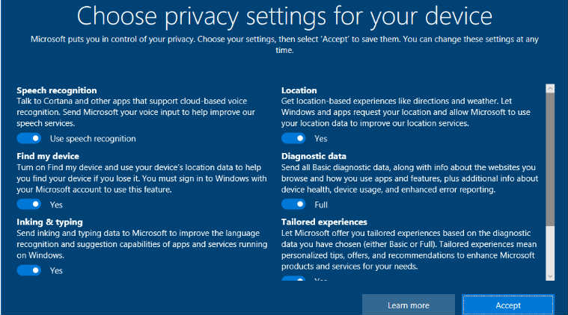
Task: Click the 'Full' label beside Diagnostic toggle
Action: pos(321,204)
